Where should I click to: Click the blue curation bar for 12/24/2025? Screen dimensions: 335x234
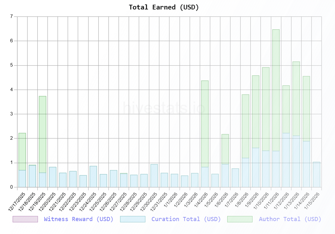[x=93, y=177]
